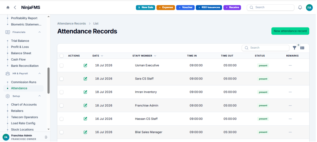Open Telecom Operators in sidebar
Screen dimensions: 317x142
click(x=24, y=117)
